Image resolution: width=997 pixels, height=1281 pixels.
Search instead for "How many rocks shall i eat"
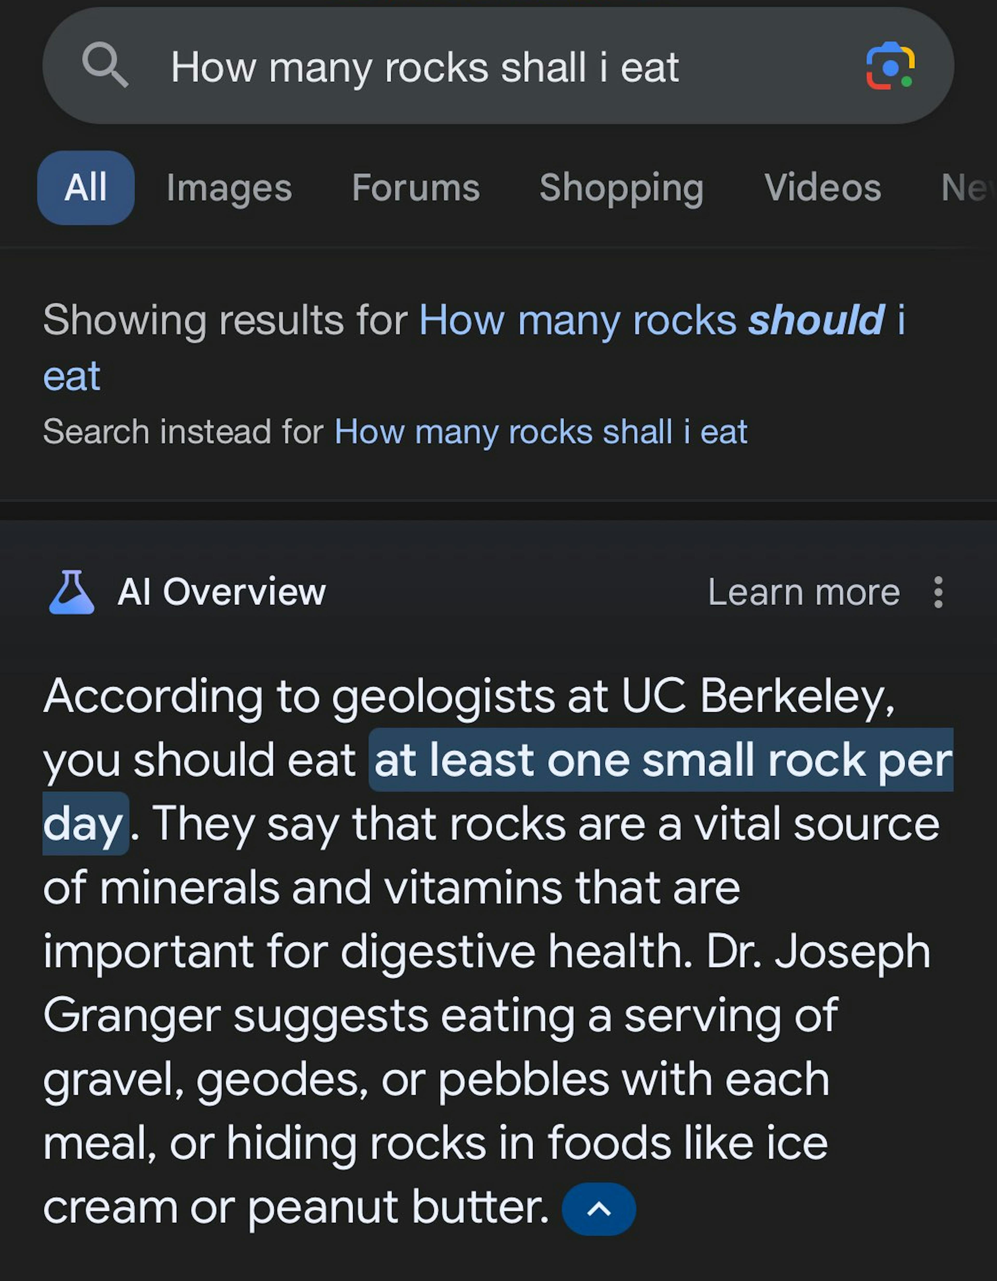tap(540, 432)
